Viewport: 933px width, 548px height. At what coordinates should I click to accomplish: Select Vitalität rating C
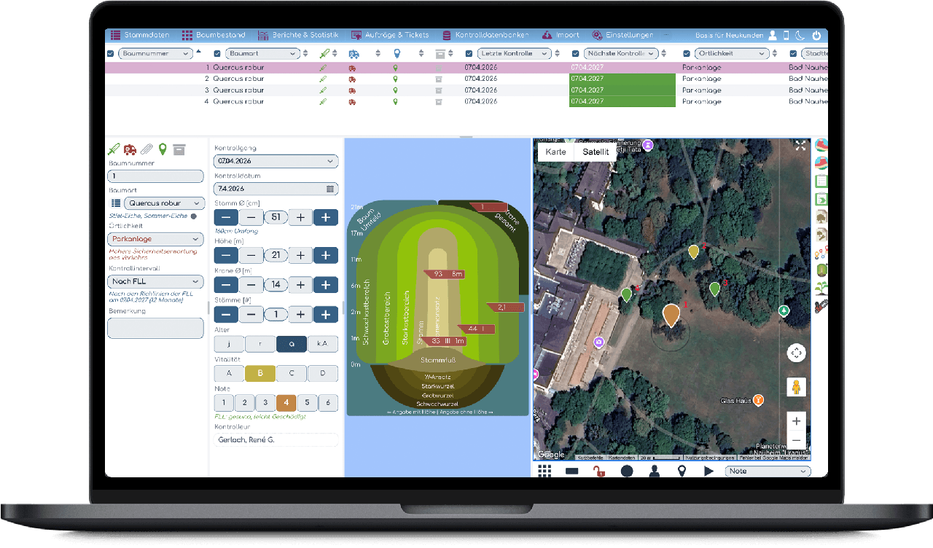point(291,373)
